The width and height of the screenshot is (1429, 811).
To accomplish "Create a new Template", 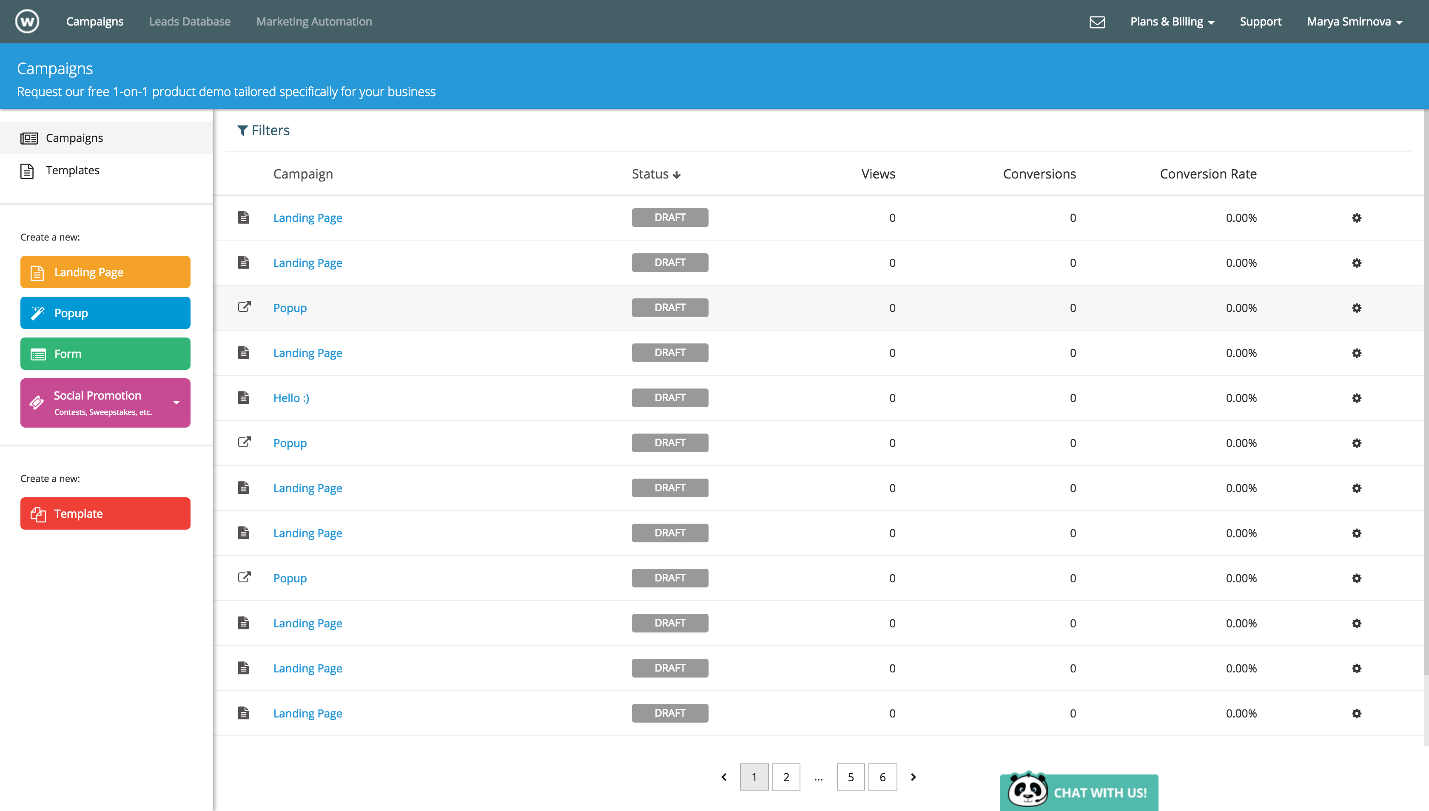I will 105,513.
